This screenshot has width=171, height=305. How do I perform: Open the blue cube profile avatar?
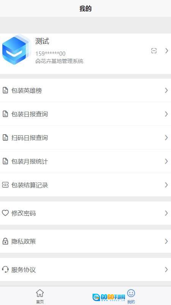[x=16, y=50]
